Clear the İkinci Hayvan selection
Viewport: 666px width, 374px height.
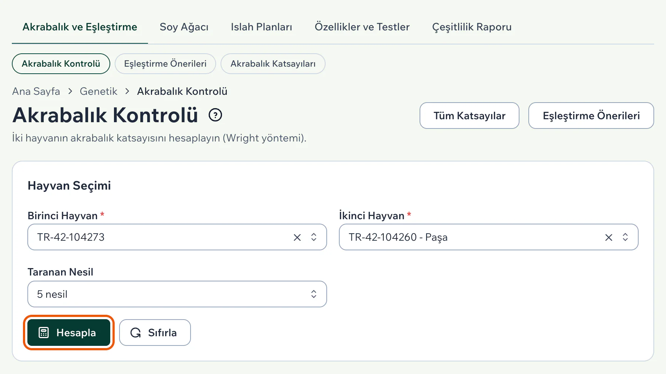coord(609,237)
